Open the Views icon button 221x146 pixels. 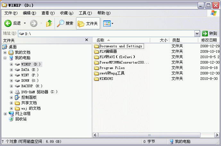tap(107, 23)
